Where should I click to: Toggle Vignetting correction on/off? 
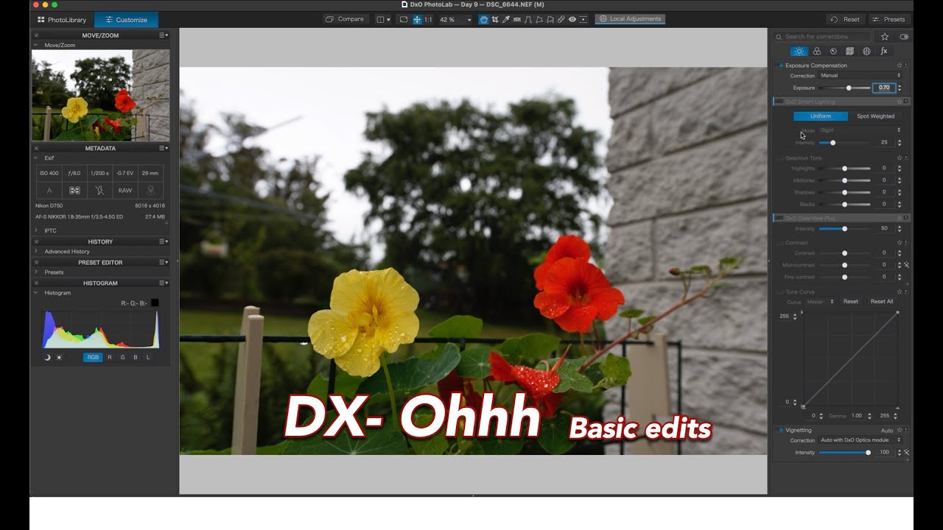point(781,430)
